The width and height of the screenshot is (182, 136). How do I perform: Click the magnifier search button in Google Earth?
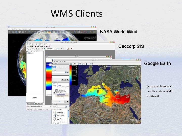pos(67,72)
